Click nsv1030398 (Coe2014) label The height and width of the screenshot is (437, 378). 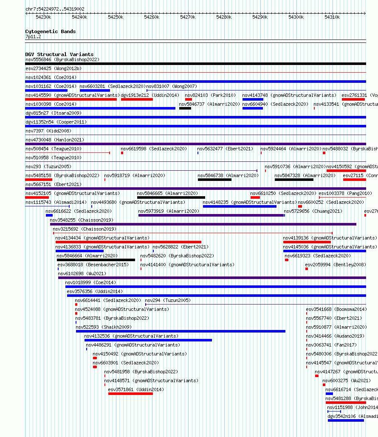tap(51, 104)
